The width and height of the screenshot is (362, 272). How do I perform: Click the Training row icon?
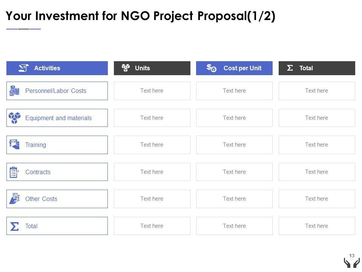pyautogui.click(x=14, y=145)
